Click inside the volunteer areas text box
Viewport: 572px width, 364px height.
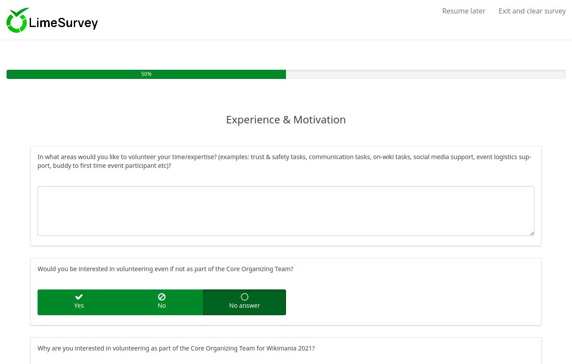pyautogui.click(x=286, y=211)
